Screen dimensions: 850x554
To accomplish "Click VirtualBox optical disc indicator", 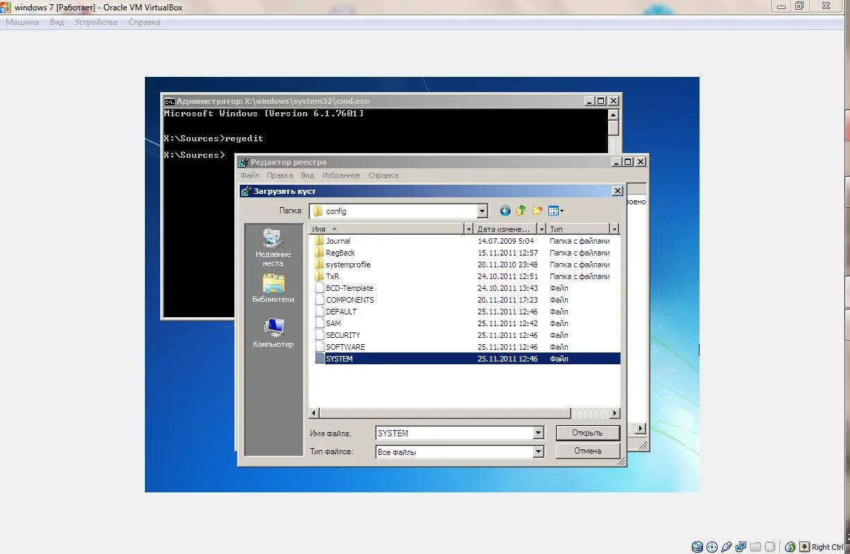I will click(711, 547).
